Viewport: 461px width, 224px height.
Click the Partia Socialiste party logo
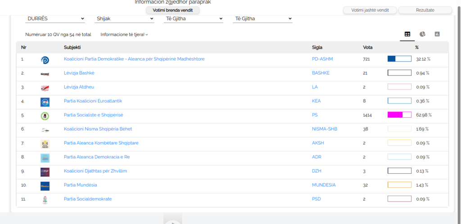coord(45,116)
